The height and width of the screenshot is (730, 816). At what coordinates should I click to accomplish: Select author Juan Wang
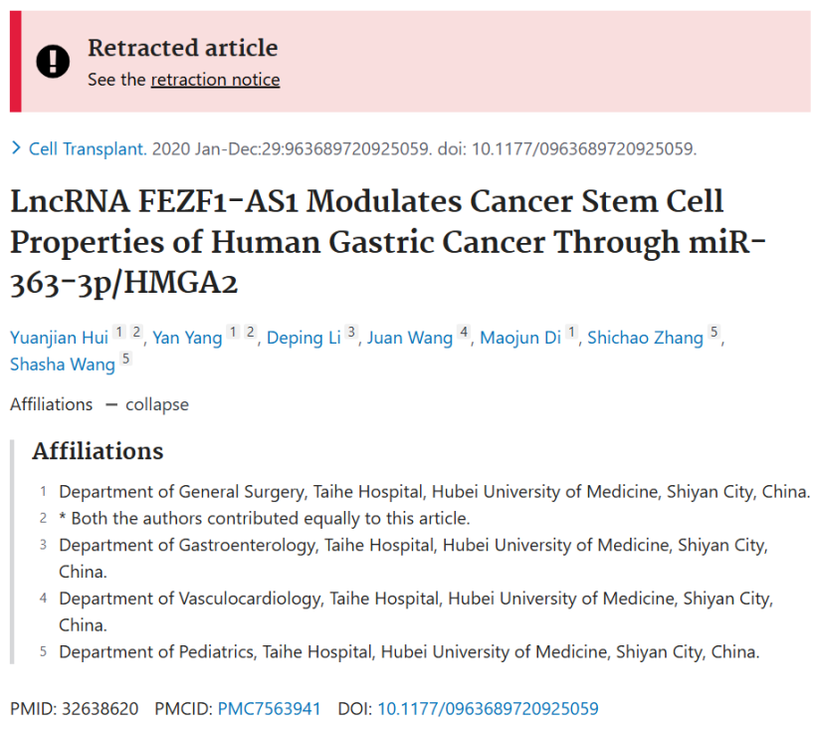(x=410, y=338)
